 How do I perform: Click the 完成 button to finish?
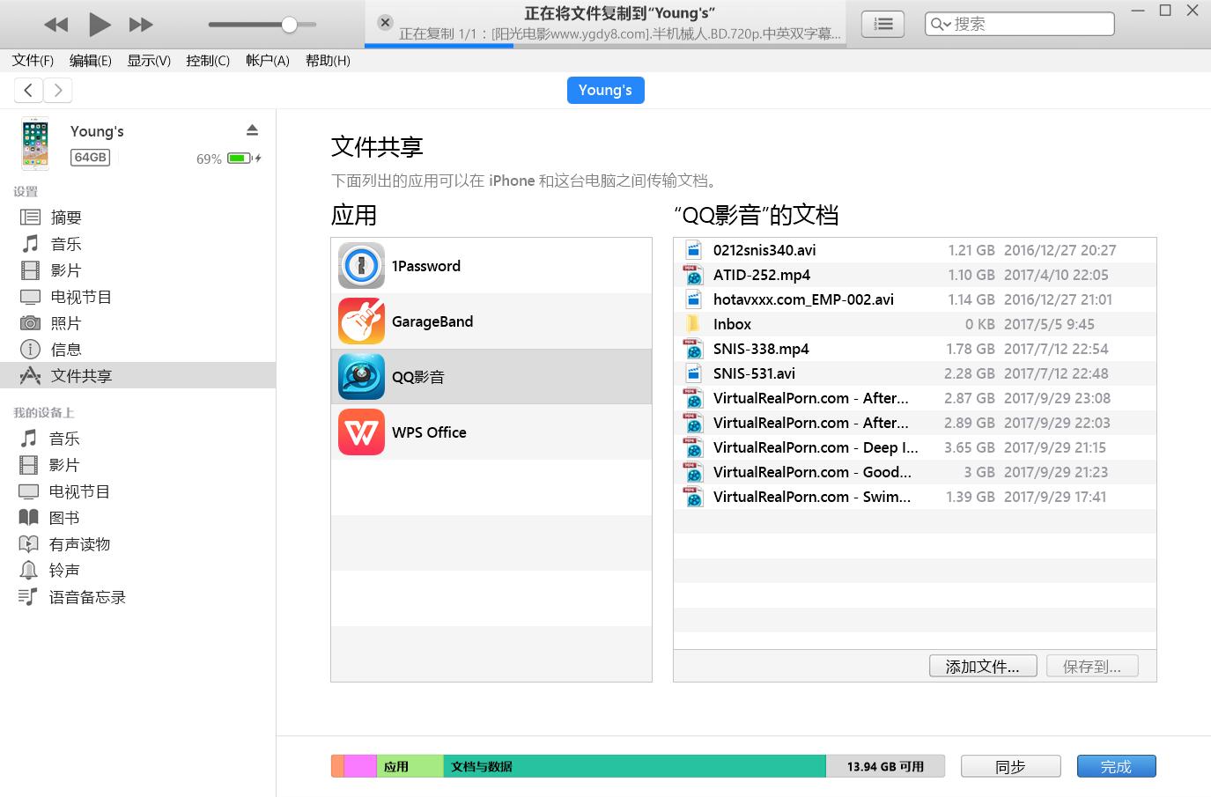1116,765
